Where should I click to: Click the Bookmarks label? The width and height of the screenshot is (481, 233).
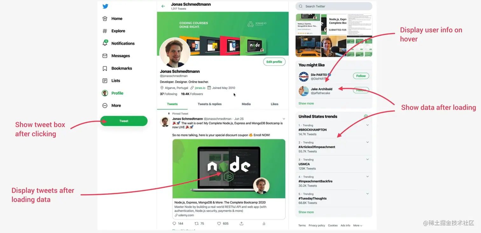point(122,68)
